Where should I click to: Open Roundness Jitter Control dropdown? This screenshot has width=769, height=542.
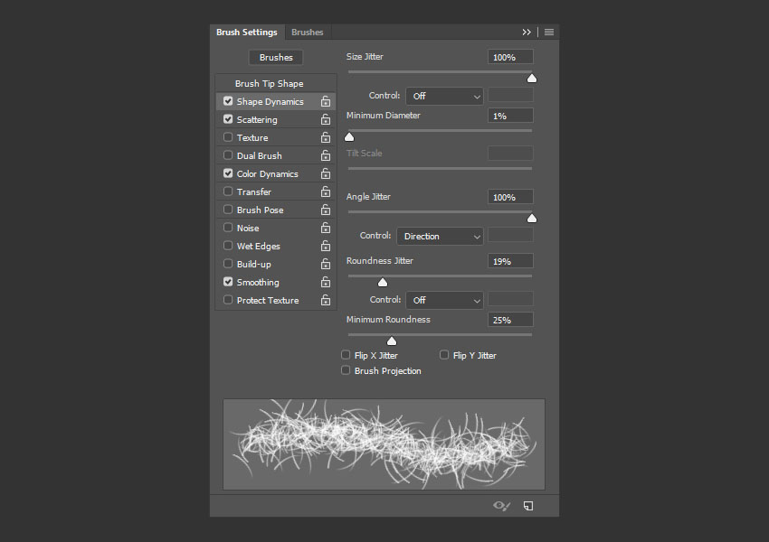pos(444,301)
